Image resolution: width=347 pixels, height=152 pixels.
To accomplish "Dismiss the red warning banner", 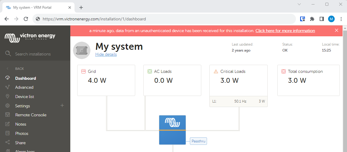I will pos(336,30).
